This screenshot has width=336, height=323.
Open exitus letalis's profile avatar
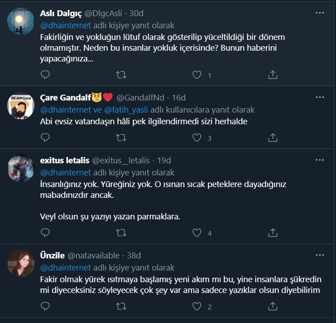coord(21,168)
